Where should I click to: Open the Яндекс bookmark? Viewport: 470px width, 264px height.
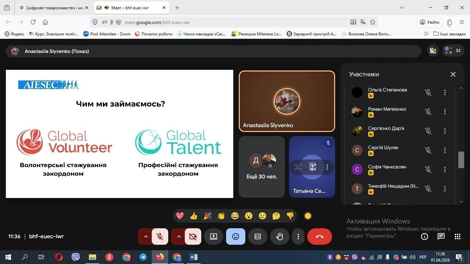click(x=14, y=34)
